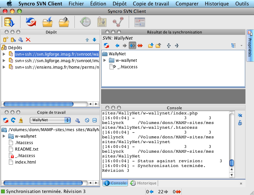This screenshot has width=254, height=195.
Task: Switch to the Historique tab
Action: 143,183
